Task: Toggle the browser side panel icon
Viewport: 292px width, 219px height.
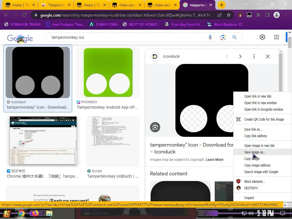Action: point(267,15)
